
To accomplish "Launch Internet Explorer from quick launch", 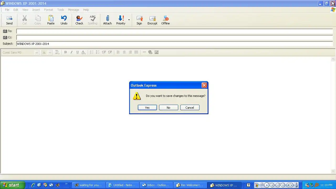I will click(x=33, y=185).
